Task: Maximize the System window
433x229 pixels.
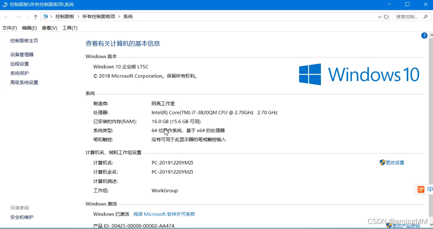Action: coord(407,5)
